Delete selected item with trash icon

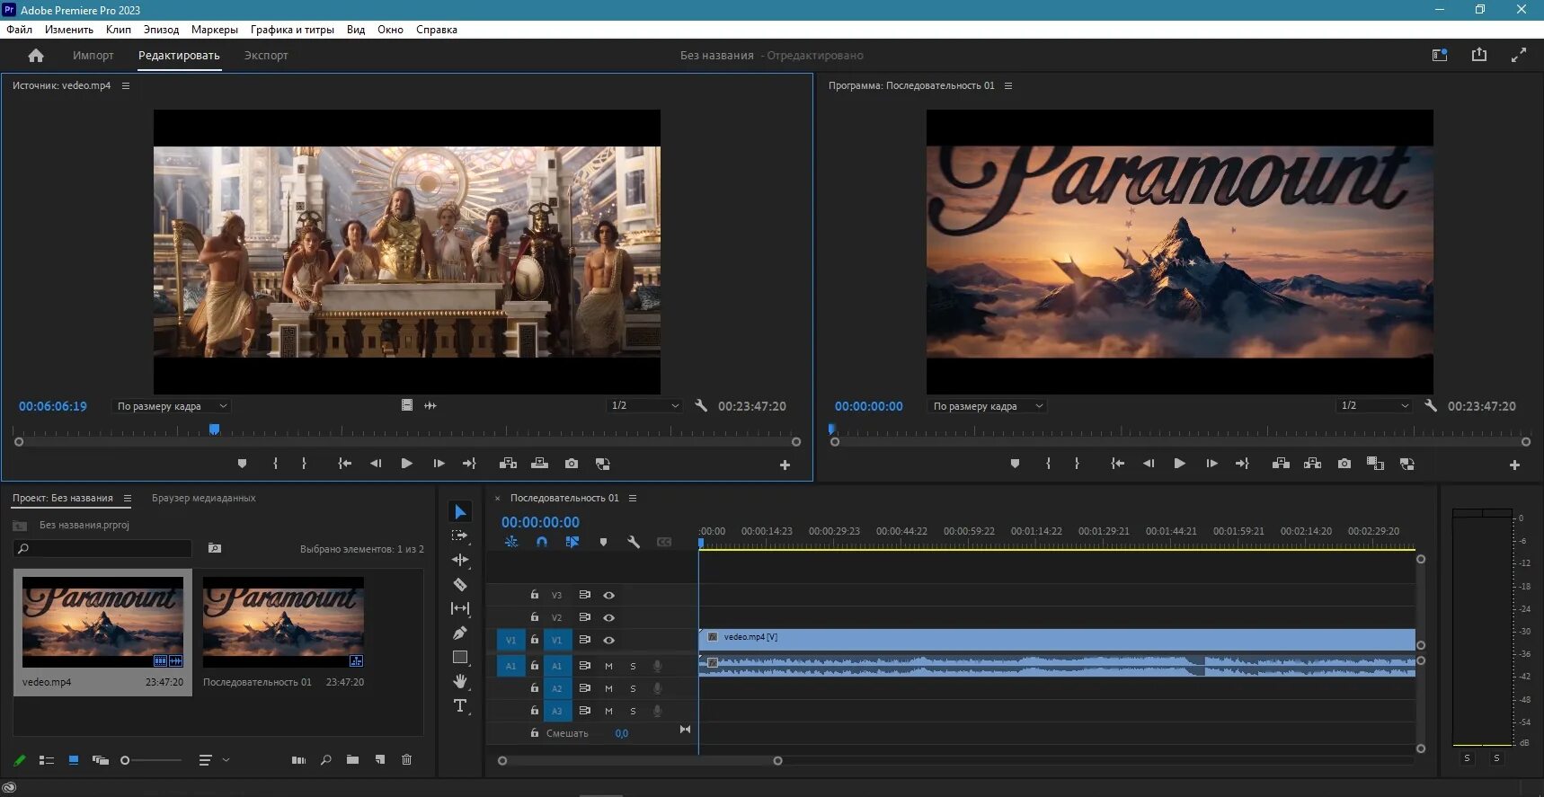pyautogui.click(x=406, y=760)
